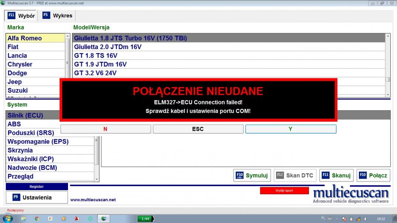The width and height of the screenshot is (397, 223).
Task: Select Giulietta 1.8 JTS Turbo 16V model
Action: pos(229,38)
